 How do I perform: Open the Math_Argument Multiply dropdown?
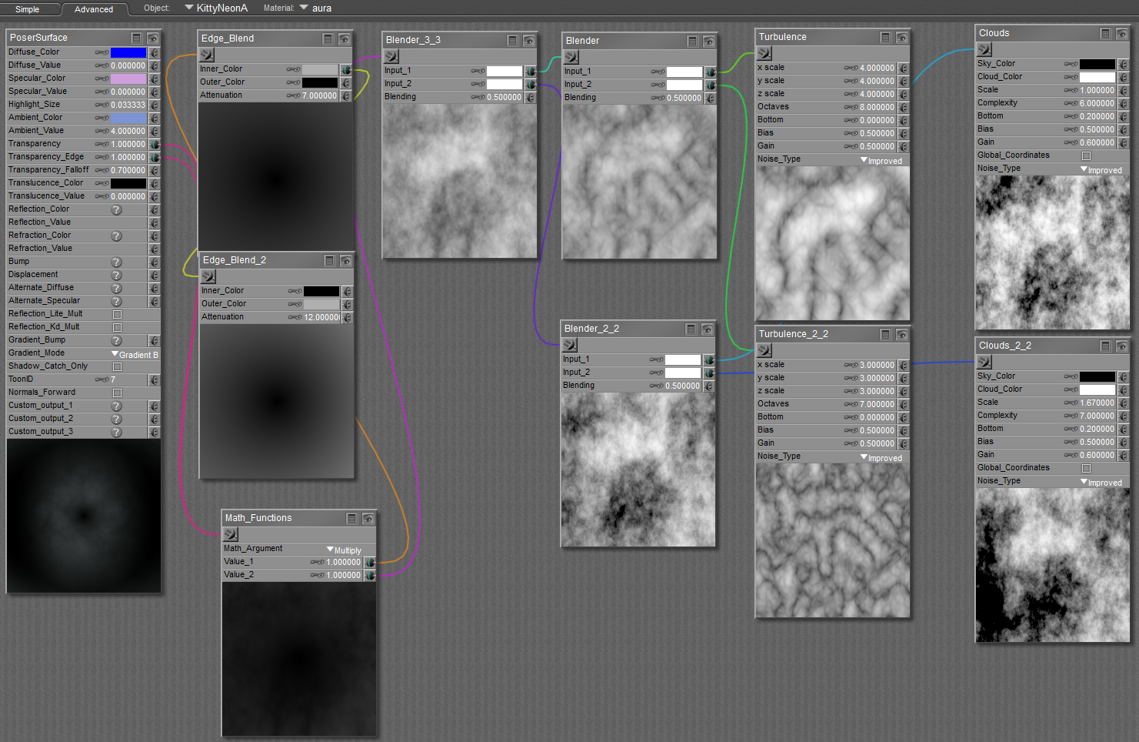click(344, 550)
